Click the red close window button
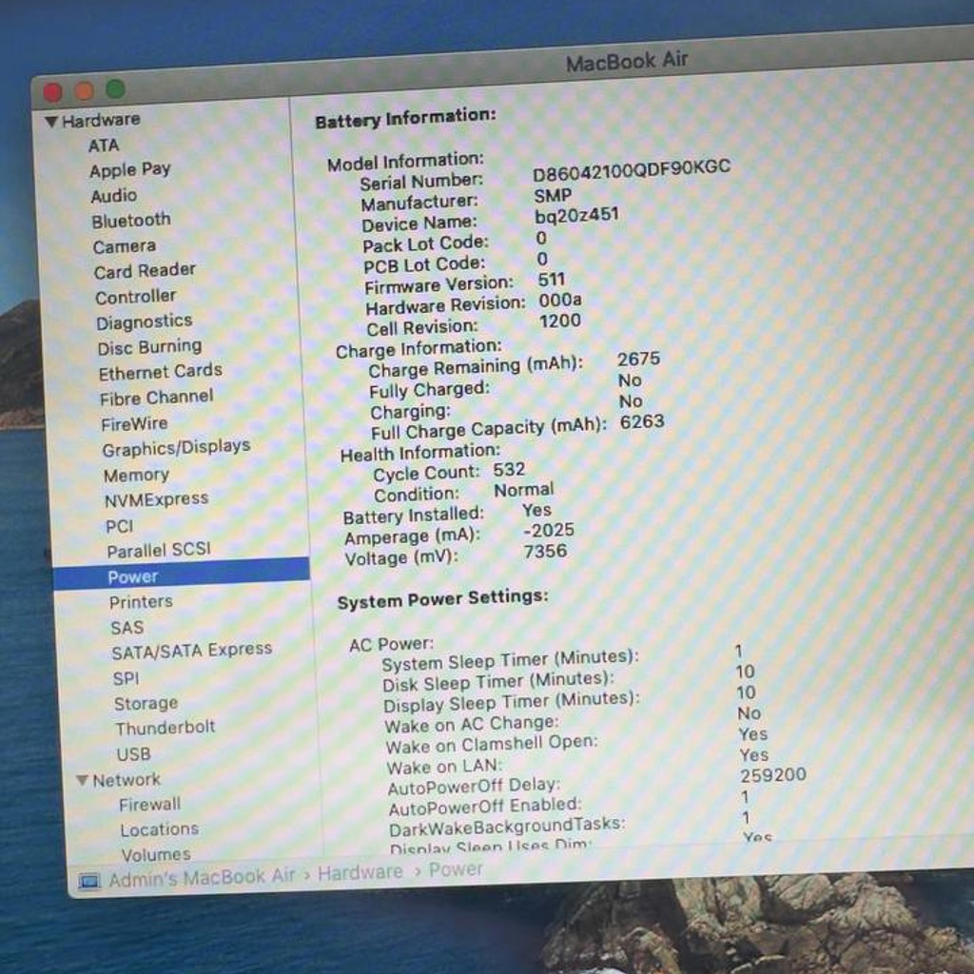 pyautogui.click(x=53, y=93)
